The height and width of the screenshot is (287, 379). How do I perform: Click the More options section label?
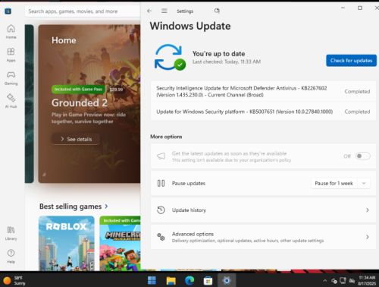pos(166,137)
